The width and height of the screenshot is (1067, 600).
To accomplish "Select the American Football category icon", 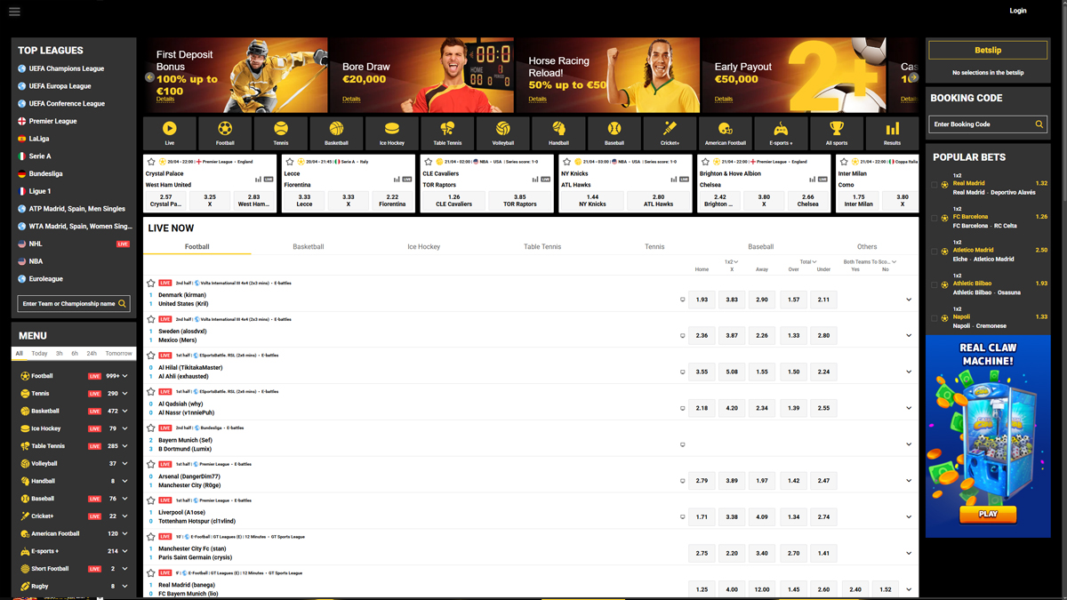I will coord(726,129).
